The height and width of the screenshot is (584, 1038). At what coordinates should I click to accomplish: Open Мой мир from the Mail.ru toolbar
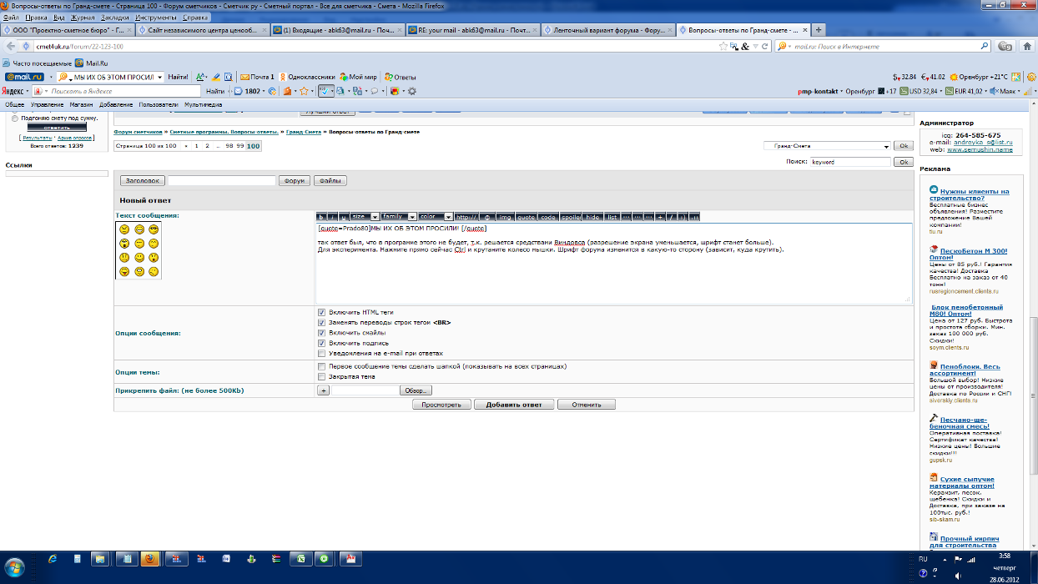point(358,77)
